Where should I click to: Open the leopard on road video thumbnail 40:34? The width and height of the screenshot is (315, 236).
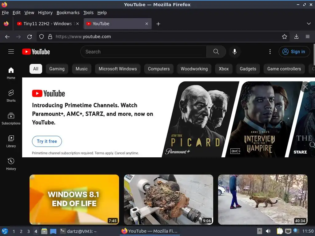(x=263, y=199)
